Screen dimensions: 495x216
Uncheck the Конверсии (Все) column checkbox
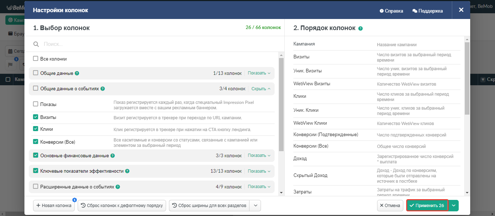(x=36, y=141)
